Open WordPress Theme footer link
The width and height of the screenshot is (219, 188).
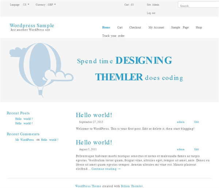(x=88, y=186)
